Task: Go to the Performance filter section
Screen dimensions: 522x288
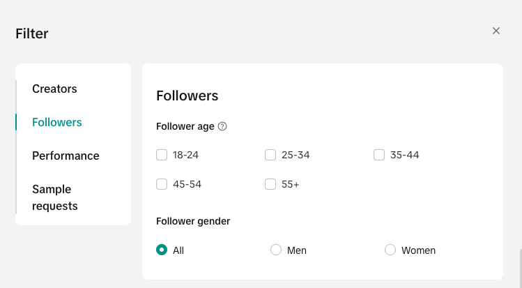Action: tap(66, 156)
